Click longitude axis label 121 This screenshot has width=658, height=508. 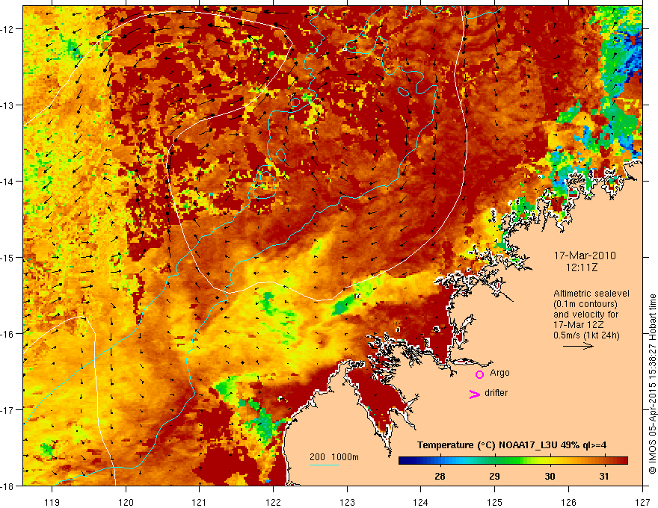pos(200,502)
